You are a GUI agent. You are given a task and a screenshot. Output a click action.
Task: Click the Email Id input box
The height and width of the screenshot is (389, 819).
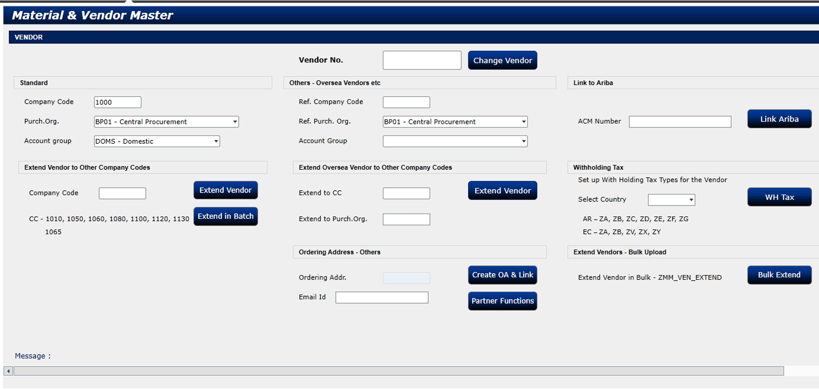(382, 298)
